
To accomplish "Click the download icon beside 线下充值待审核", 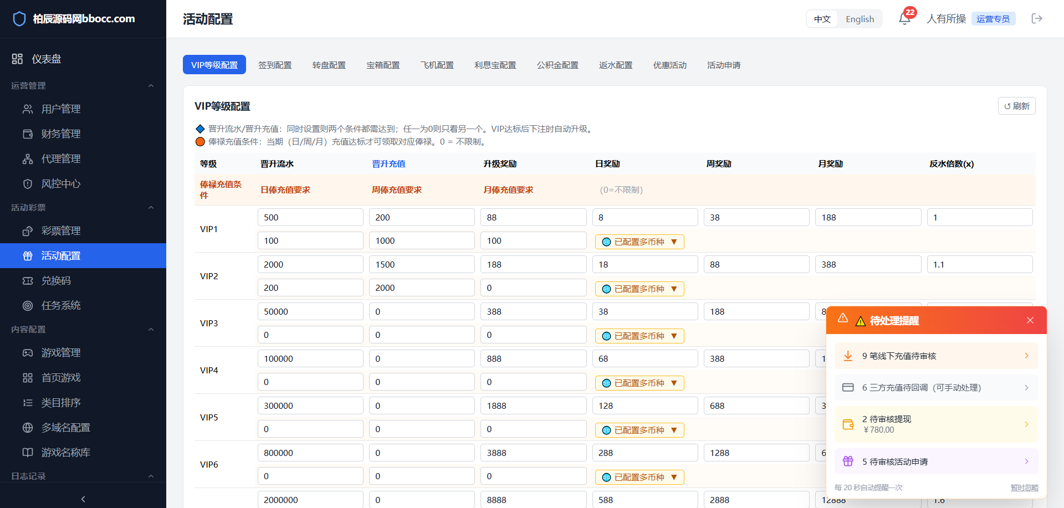I will (x=848, y=356).
